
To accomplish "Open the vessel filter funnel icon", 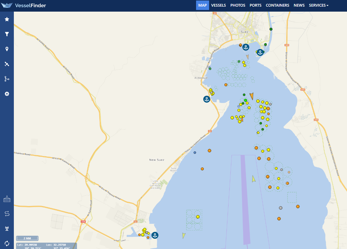I will [7, 34].
